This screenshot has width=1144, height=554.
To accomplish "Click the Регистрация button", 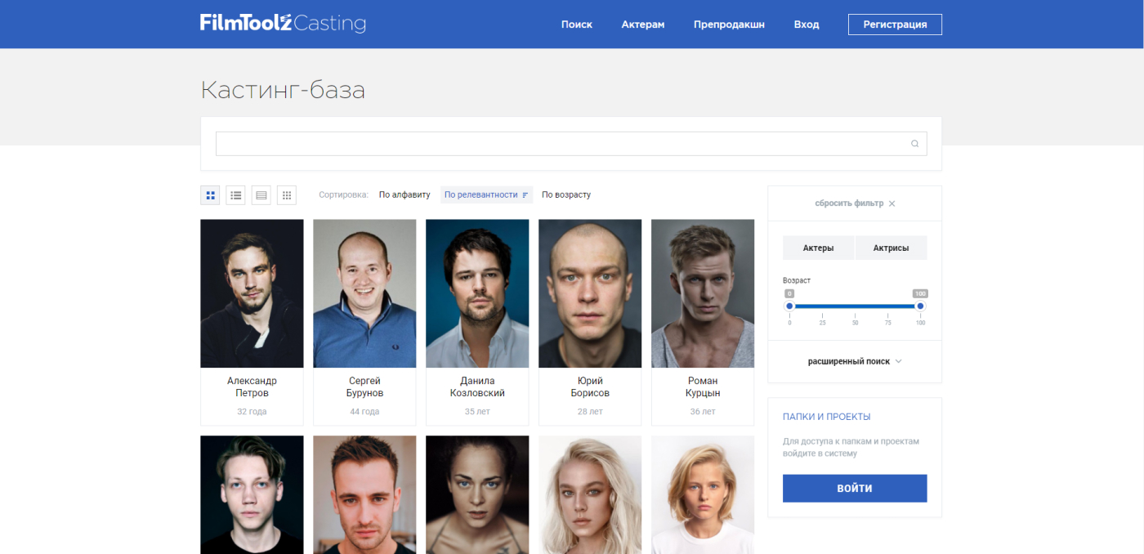I will click(895, 25).
